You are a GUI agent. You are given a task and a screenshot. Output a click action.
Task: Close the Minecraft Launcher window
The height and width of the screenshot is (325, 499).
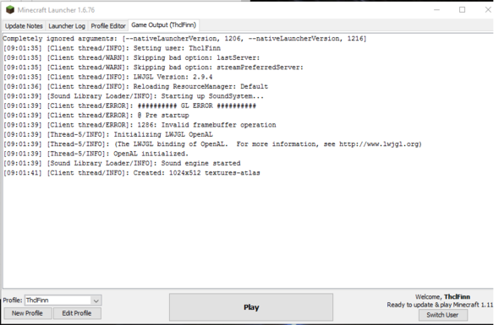click(x=488, y=10)
